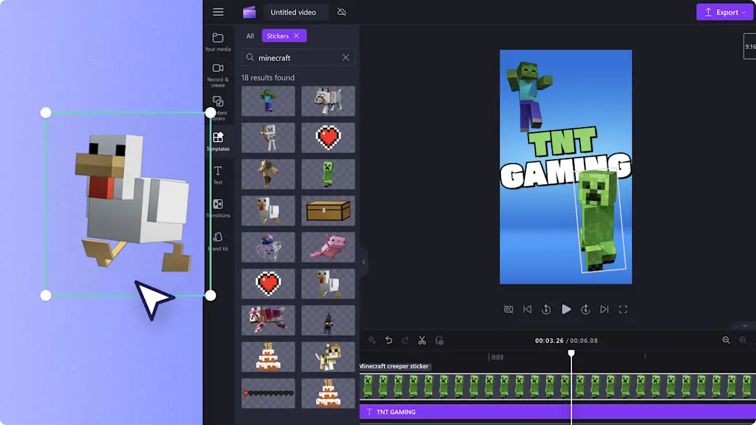Toggle captions off in the preview controls
This screenshot has width=756, height=425.
pyautogui.click(x=508, y=309)
